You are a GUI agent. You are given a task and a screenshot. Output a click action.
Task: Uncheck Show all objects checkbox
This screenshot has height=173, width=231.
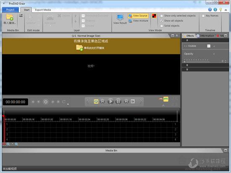(x=162, y=21)
